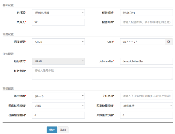Open the 运行模式 BEAN dropdown
Screen dimensions: 175x134
[58, 61]
